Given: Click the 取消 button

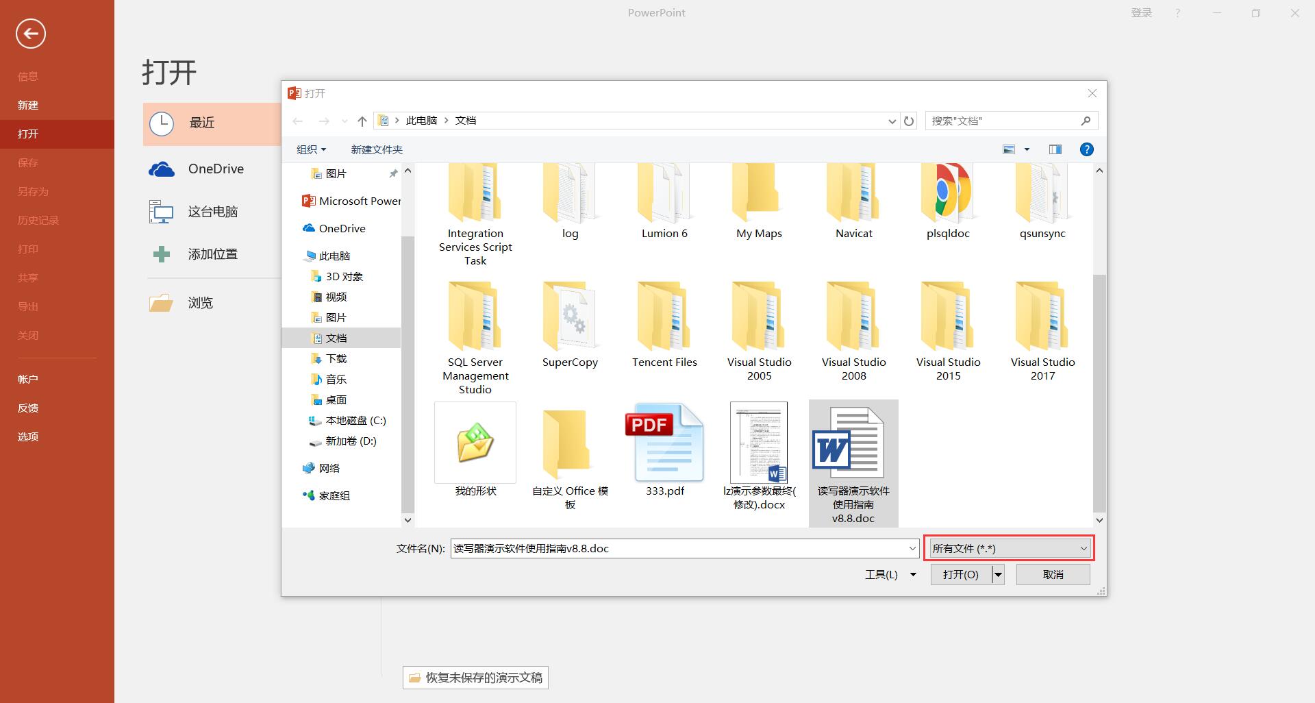Looking at the screenshot, I should point(1053,574).
